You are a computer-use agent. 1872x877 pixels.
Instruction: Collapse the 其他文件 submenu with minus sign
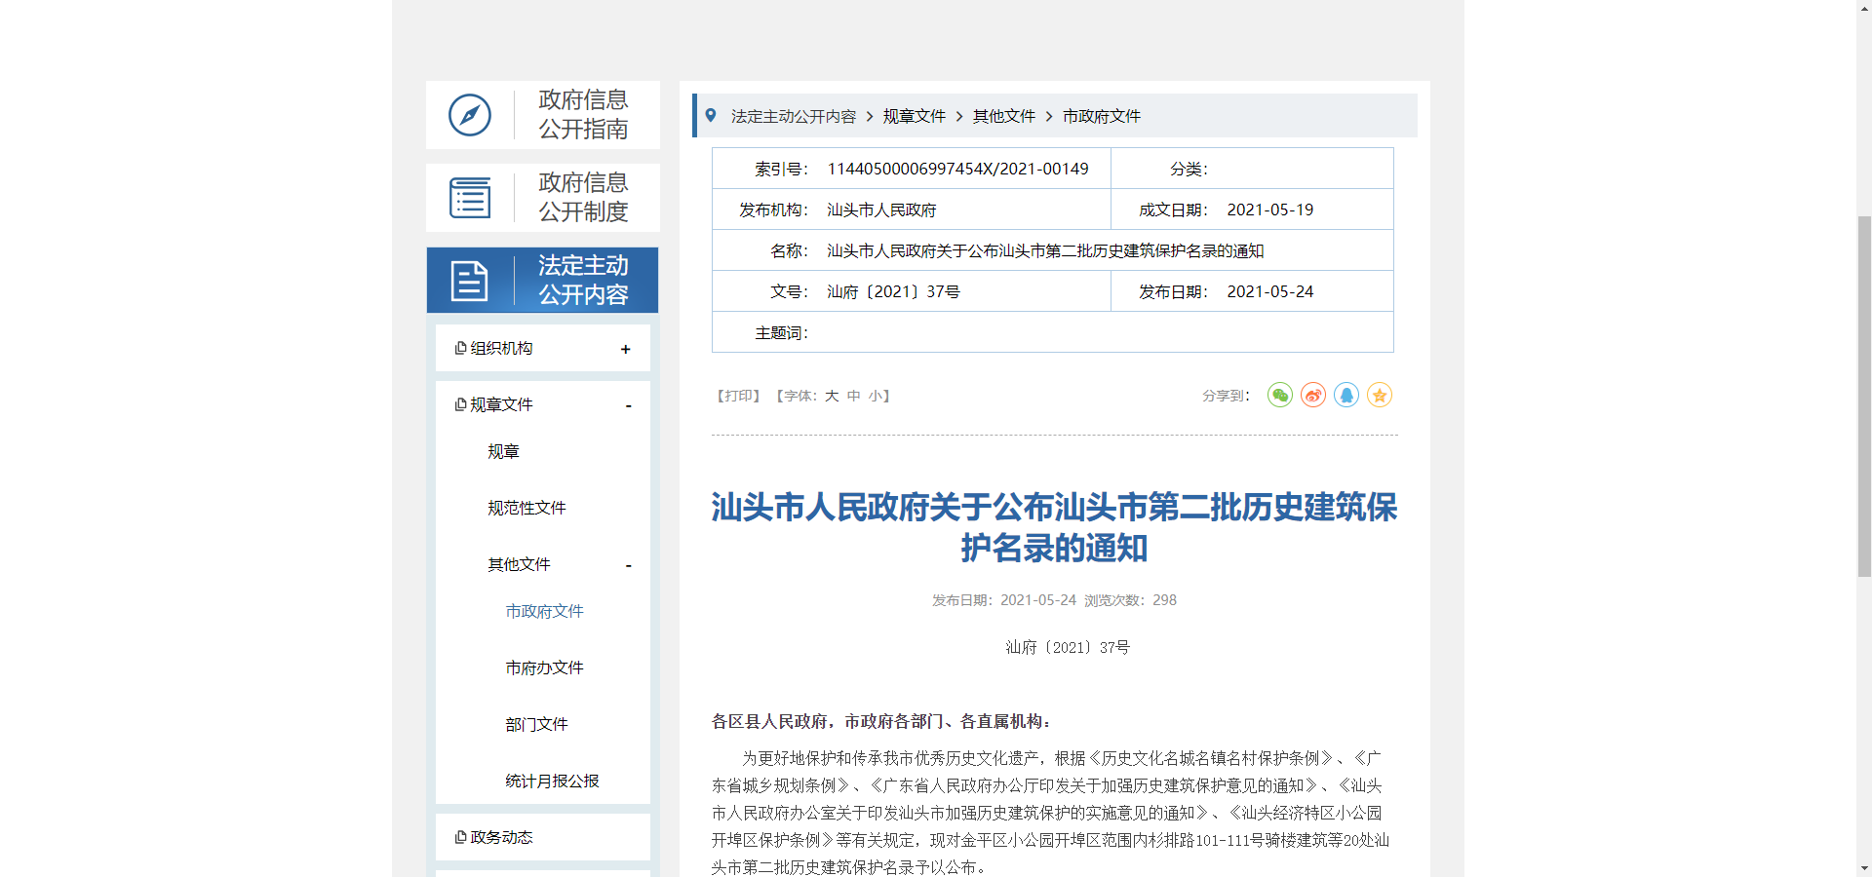coord(628,565)
